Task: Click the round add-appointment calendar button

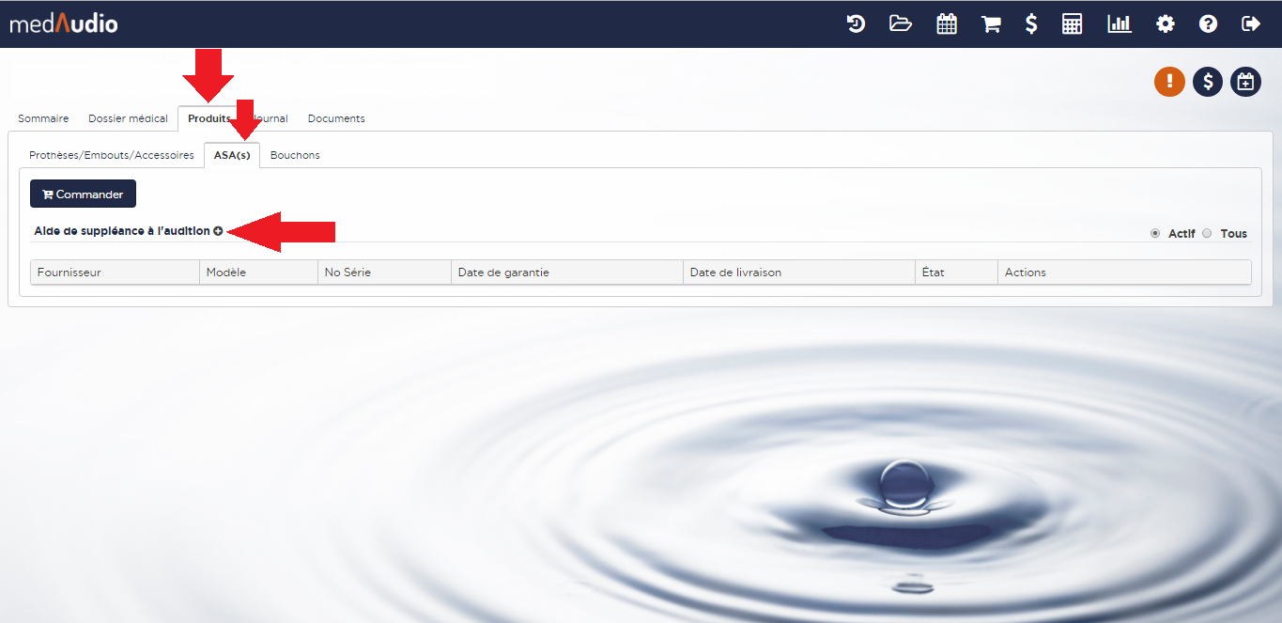Action: point(1245,82)
